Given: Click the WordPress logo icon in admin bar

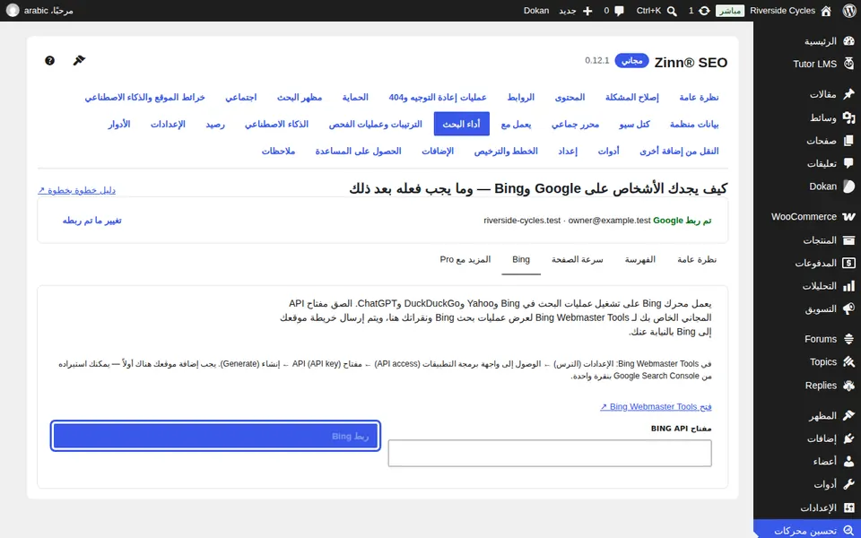Looking at the screenshot, I should [849, 11].
